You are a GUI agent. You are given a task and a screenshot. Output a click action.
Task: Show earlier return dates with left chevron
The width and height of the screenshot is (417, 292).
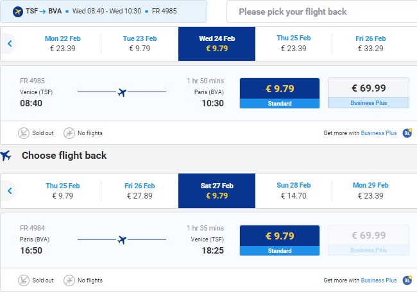10,191
